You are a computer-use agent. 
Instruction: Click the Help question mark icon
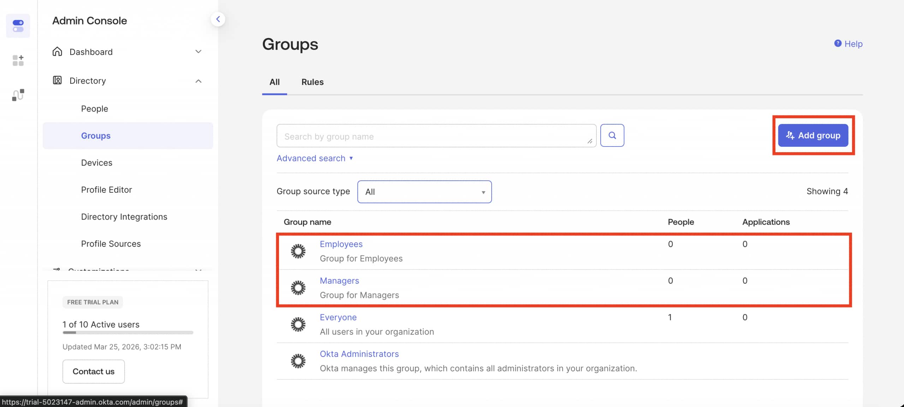coord(838,43)
